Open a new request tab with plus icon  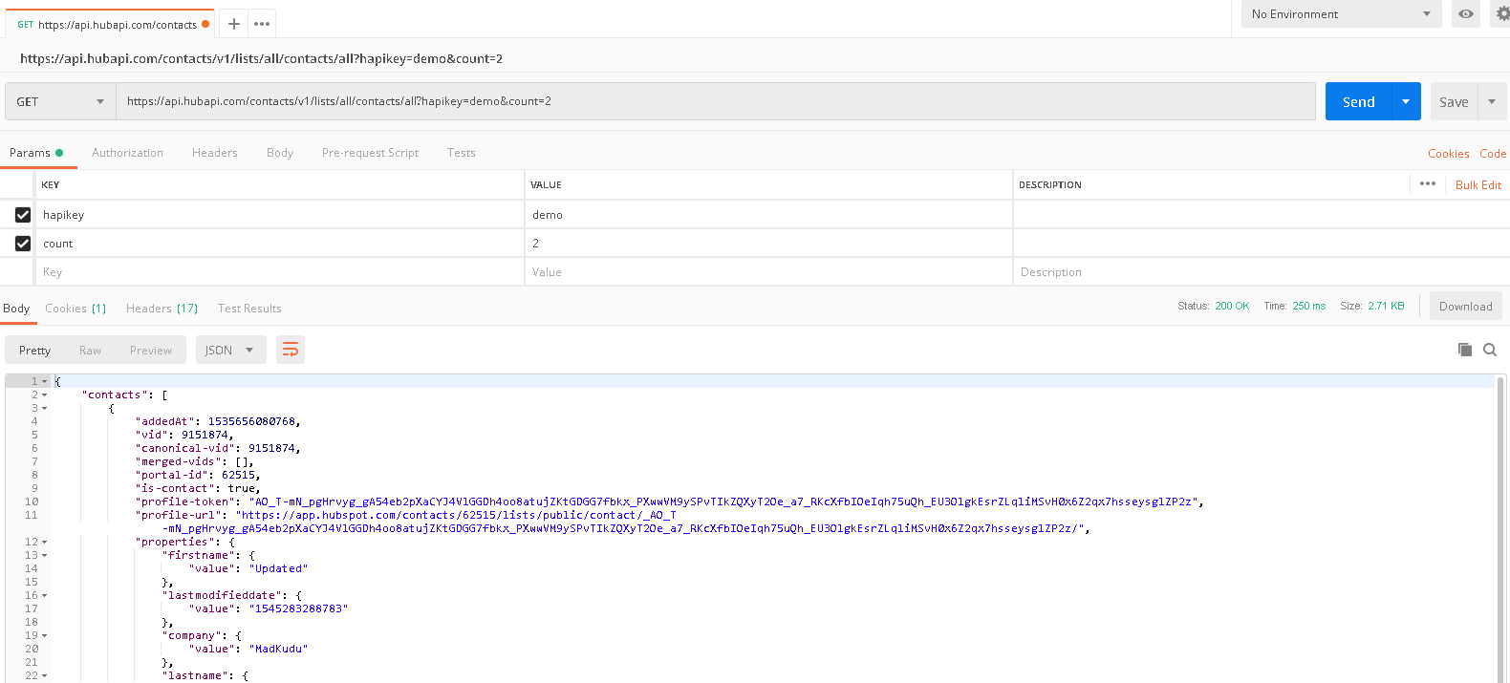coord(233,24)
